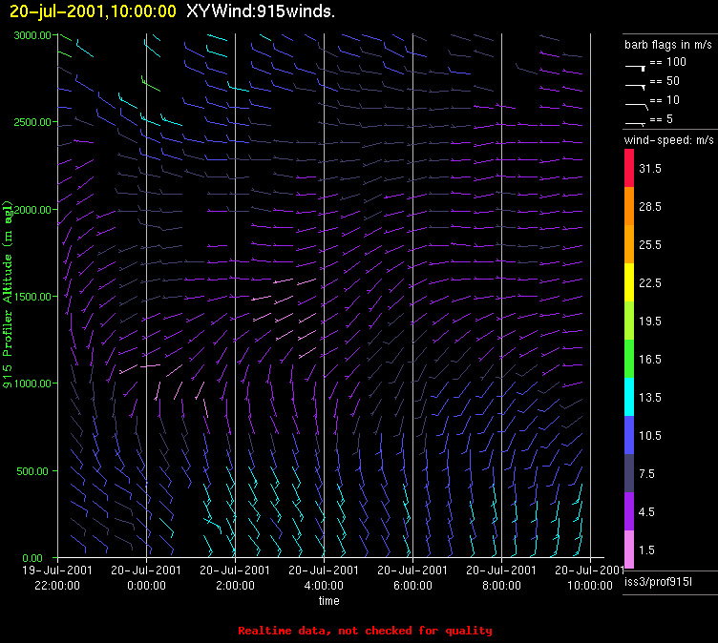Click the red 31.5 wind-speed color swatch

(629, 168)
